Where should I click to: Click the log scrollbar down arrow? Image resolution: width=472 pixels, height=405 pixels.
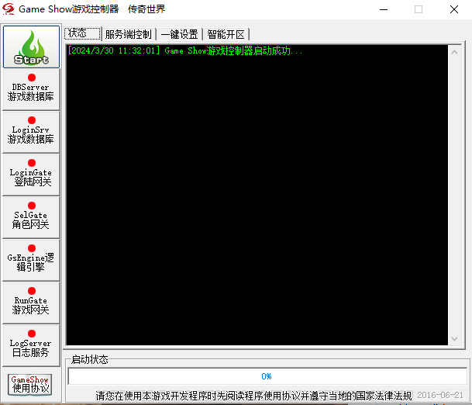click(x=454, y=339)
